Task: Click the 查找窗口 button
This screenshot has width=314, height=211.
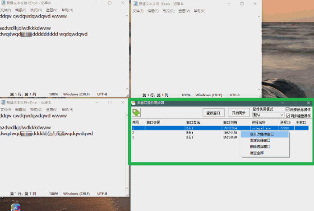Action: [x=213, y=113]
